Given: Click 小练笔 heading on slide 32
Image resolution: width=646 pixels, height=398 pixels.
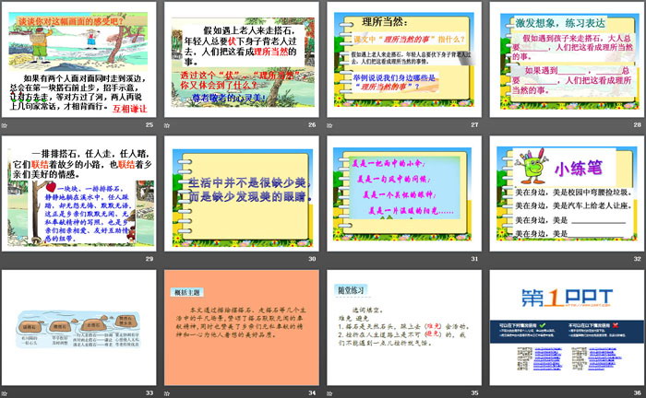Looking at the screenshot, I should [579, 169].
